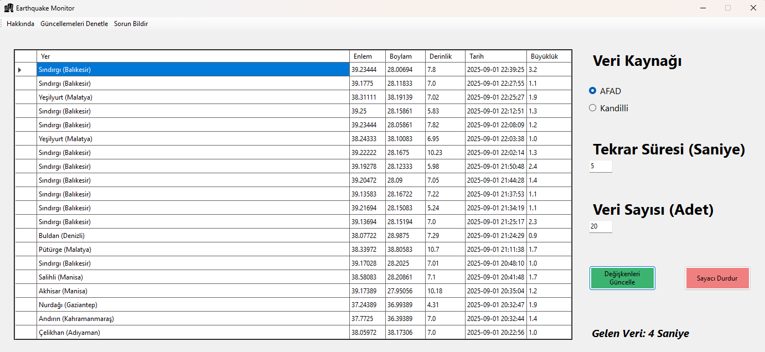765x352 pixels.
Task: Sort table by Büyüklük column header
Action: click(548, 56)
